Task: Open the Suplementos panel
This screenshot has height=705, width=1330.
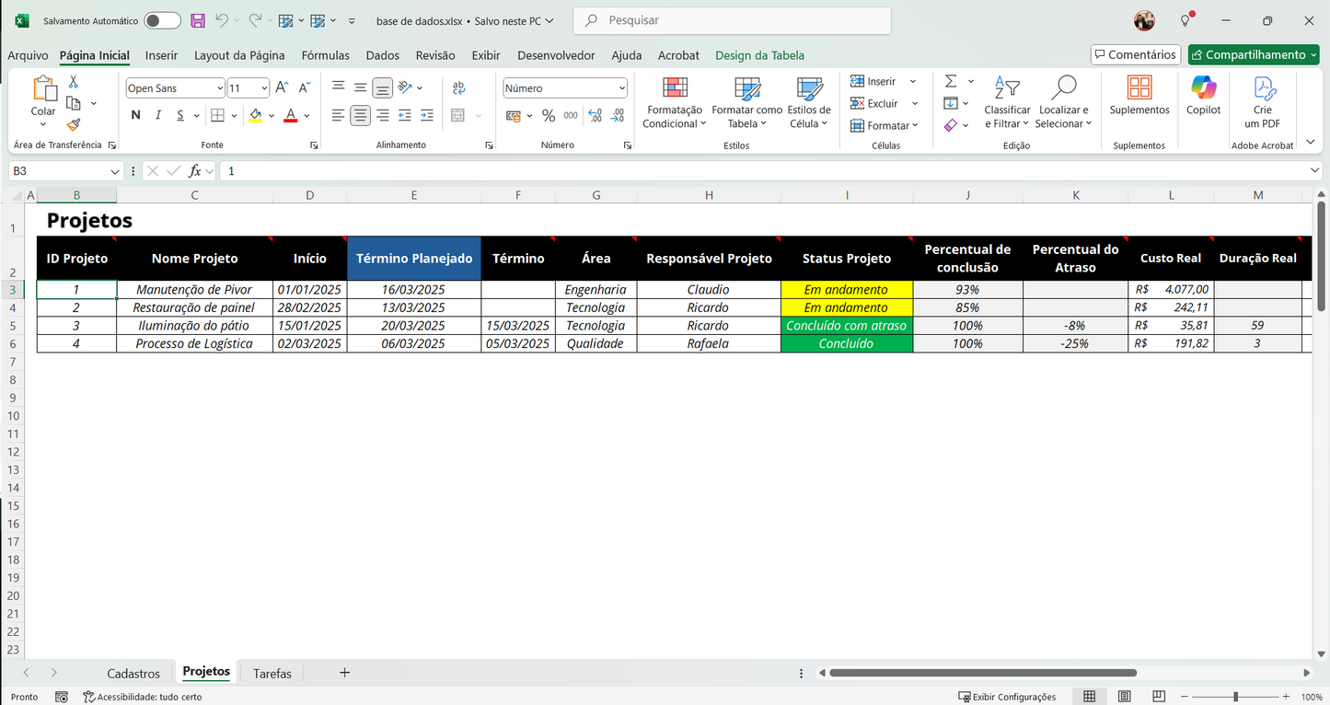Action: pyautogui.click(x=1139, y=99)
